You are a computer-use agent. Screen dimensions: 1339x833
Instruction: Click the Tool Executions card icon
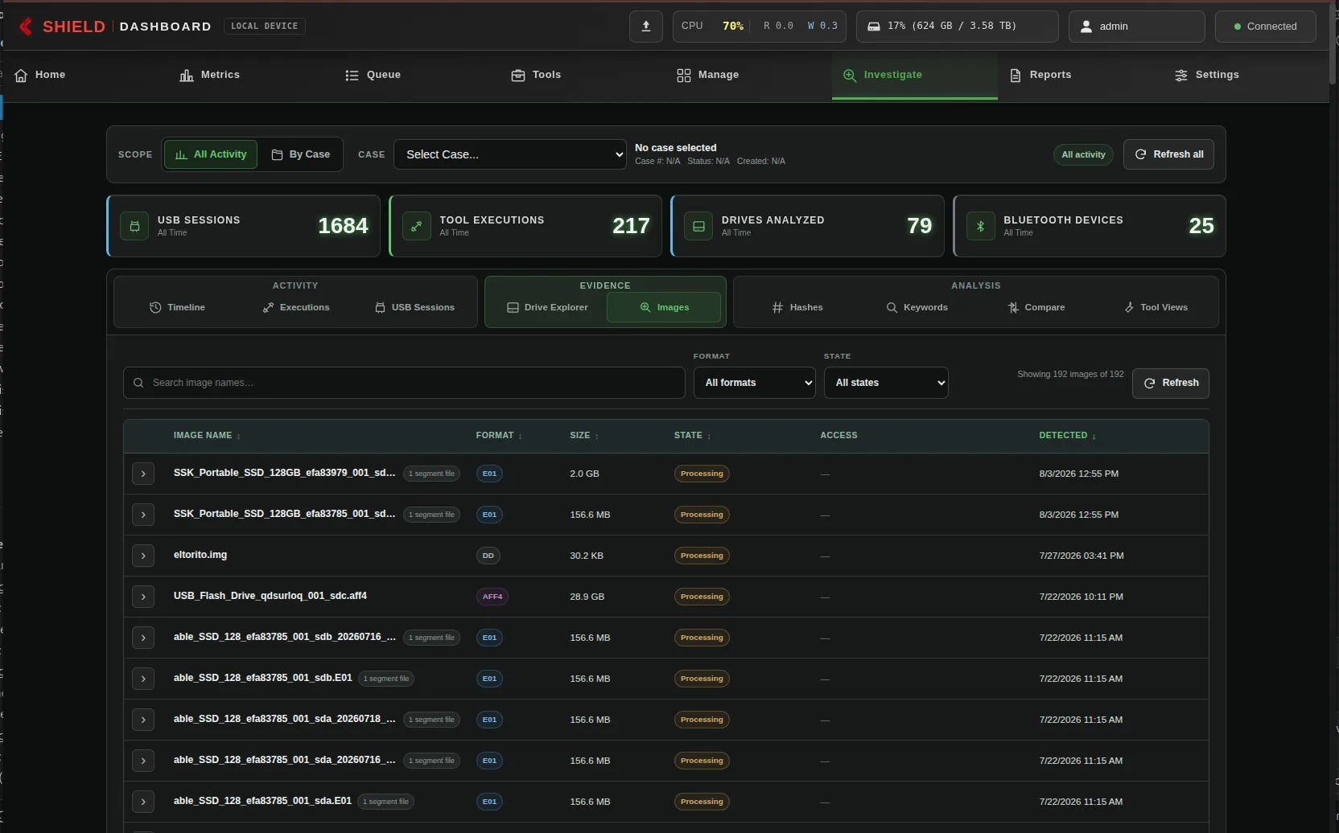coord(416,226)
